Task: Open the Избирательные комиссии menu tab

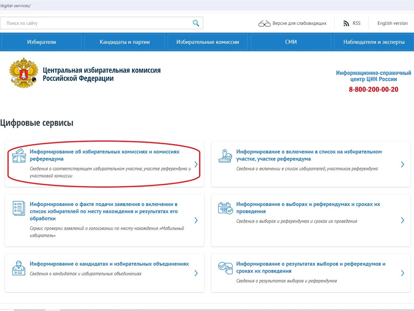Action: [x=208, y=42]
